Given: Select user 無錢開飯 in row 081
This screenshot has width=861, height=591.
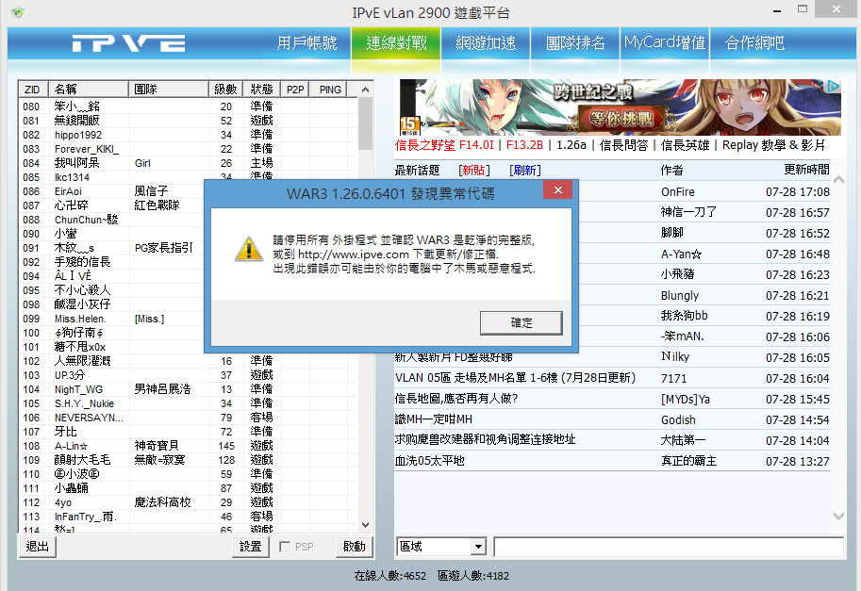Looking at the screenshot, I should (x=189, y=121).
